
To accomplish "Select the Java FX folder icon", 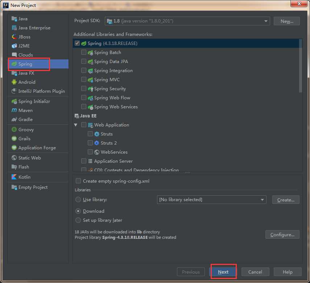I will click(14, 73).
